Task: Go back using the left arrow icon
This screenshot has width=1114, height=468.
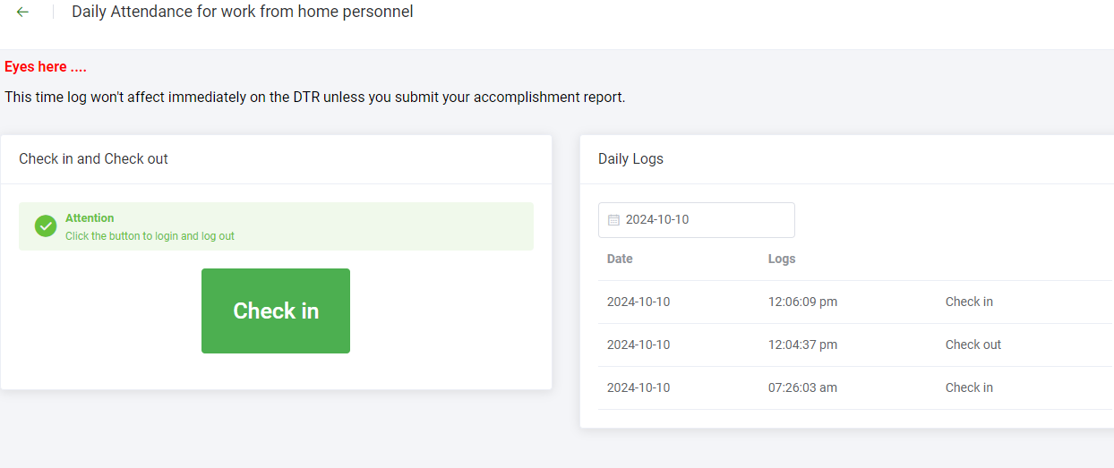Action: pos(22,12)
